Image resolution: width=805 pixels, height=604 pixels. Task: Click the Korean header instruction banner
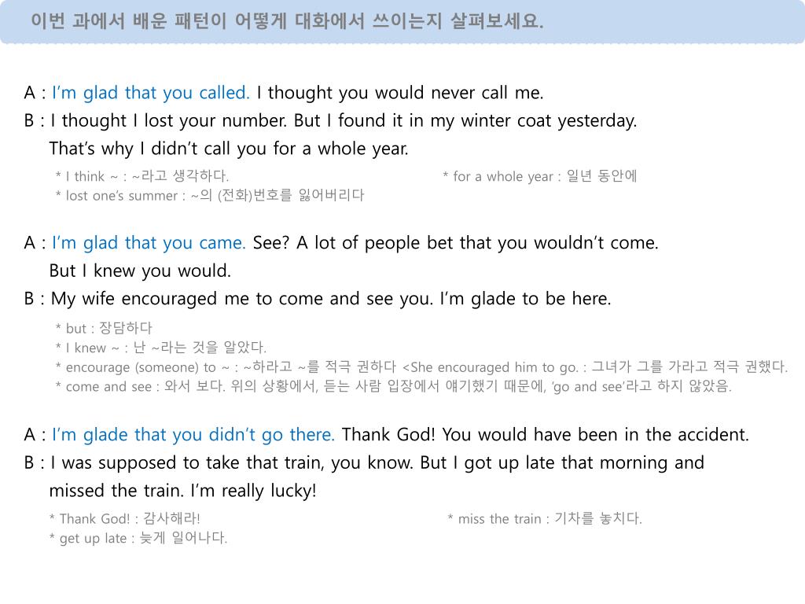coord(402,21)
